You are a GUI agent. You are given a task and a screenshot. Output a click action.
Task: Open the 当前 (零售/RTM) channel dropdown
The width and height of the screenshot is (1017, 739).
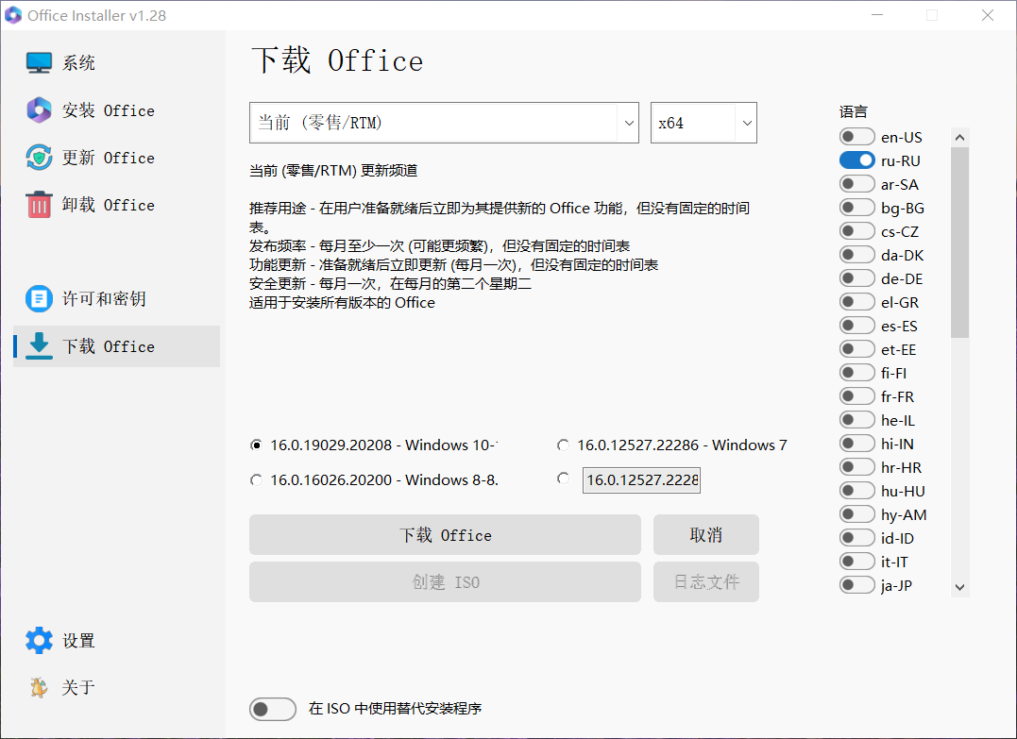pos(445,123)
